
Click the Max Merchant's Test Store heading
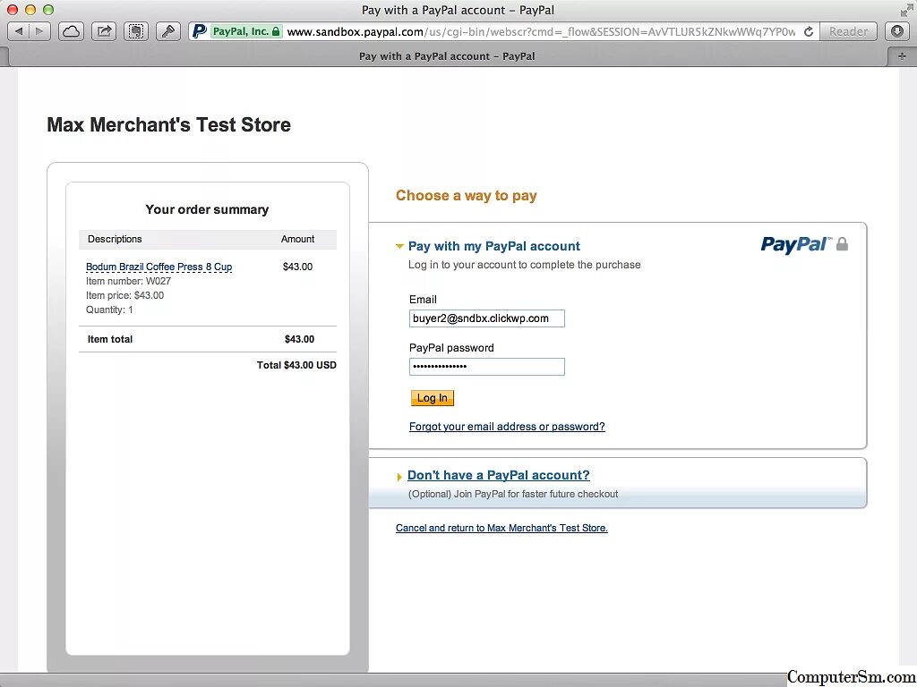click(169, 124)
